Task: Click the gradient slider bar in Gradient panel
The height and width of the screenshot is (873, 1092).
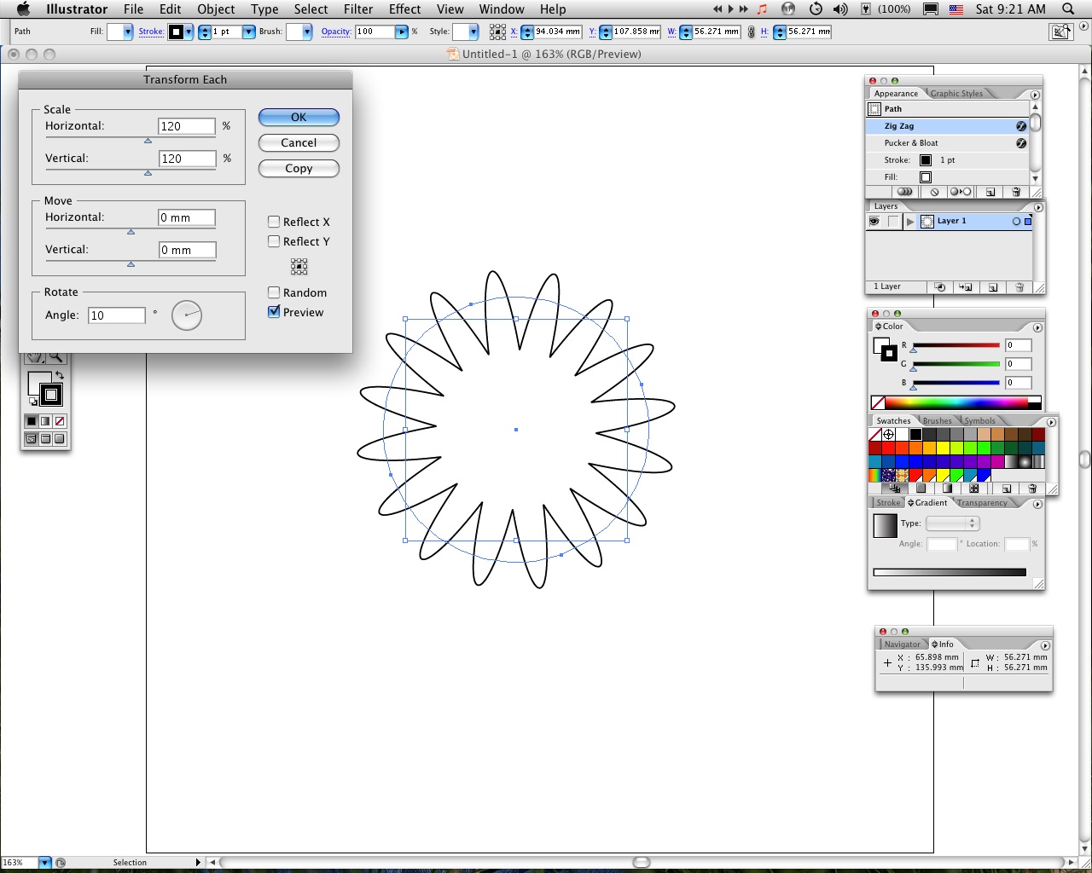Action: (950, 573)
